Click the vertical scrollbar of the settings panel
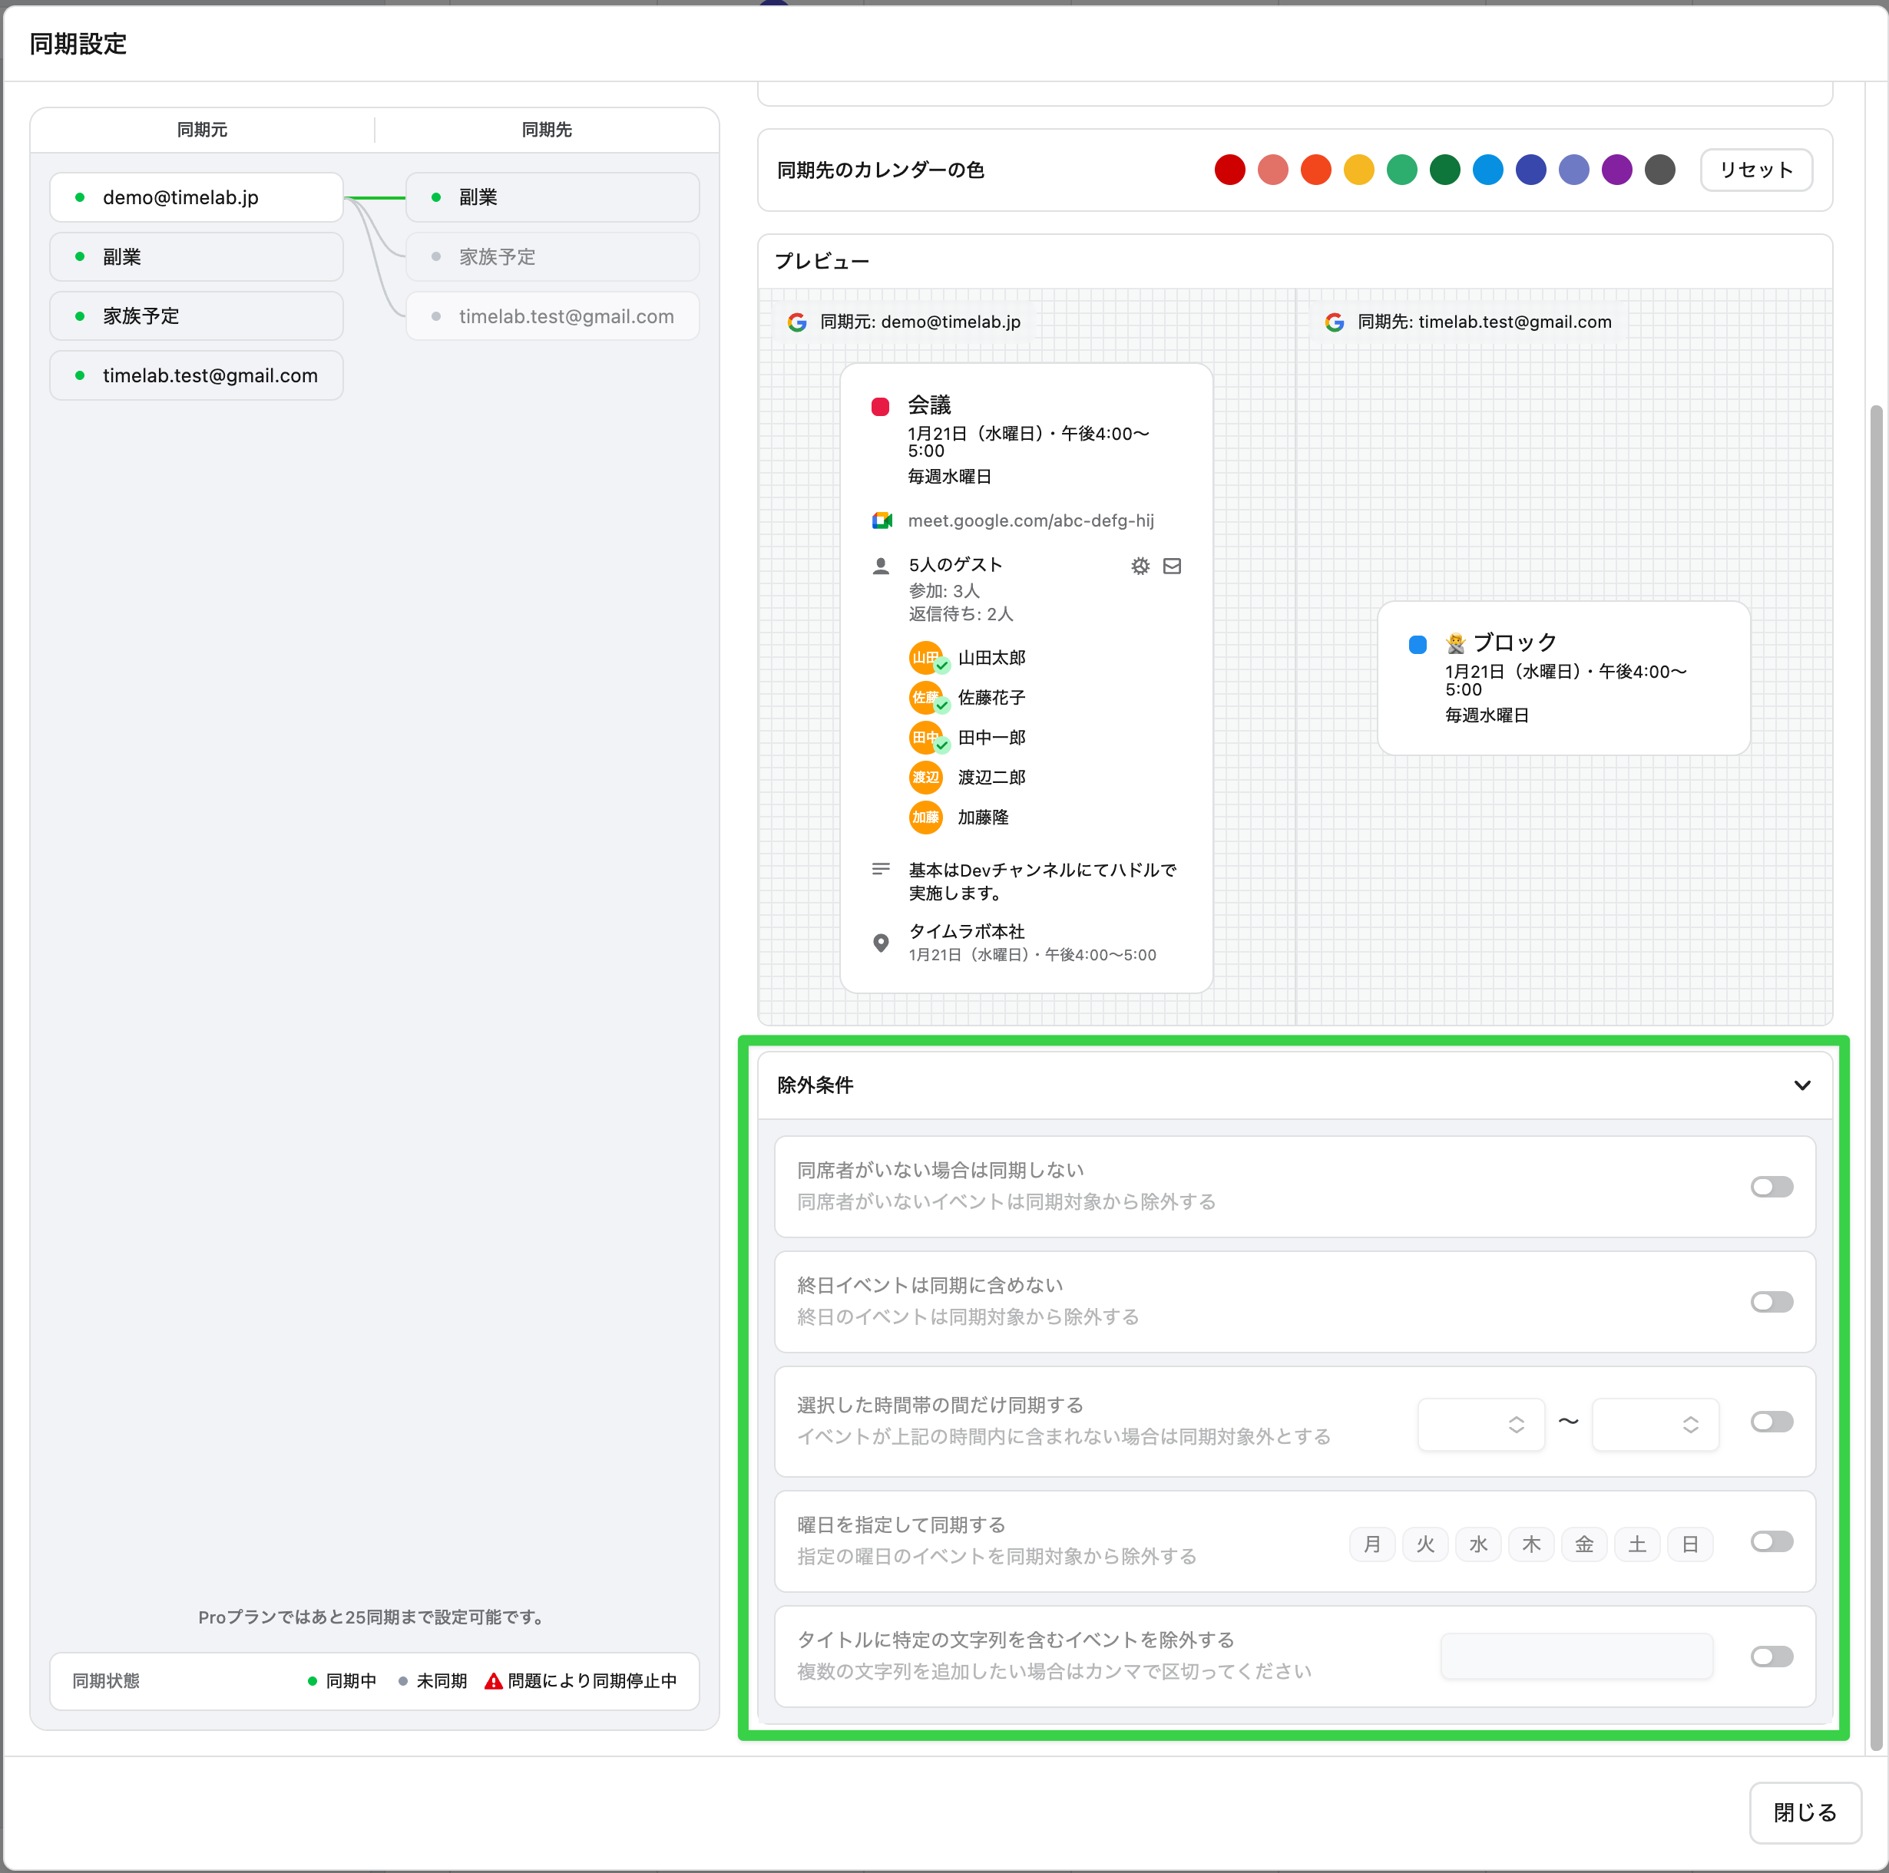The height and width of the screenshot is (1873, 1889). click(1875, 1077)
